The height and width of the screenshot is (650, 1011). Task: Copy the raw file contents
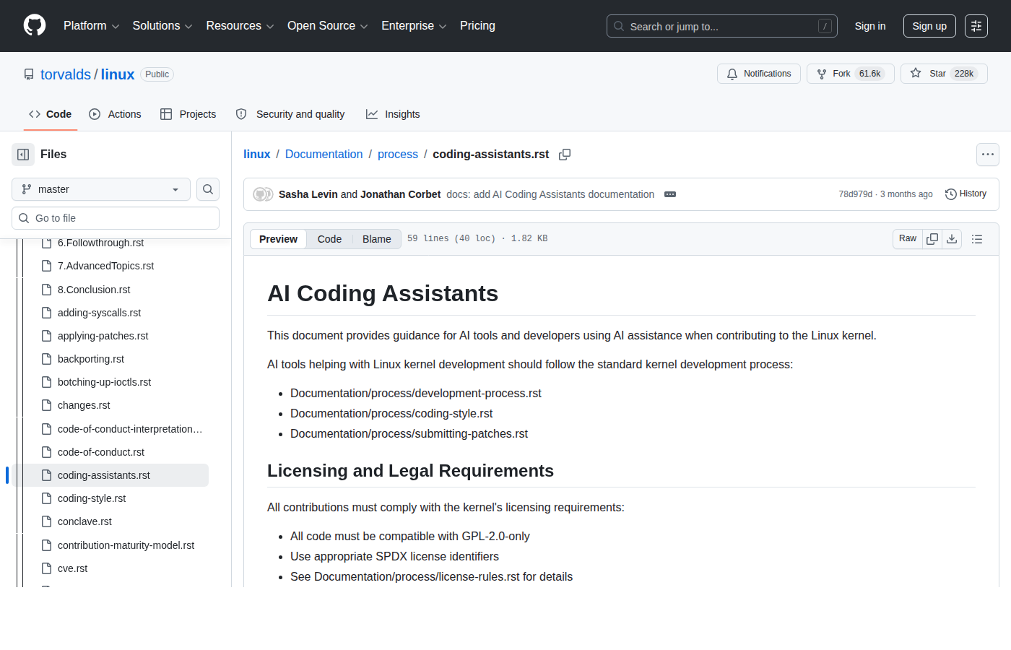coord(931,238)
